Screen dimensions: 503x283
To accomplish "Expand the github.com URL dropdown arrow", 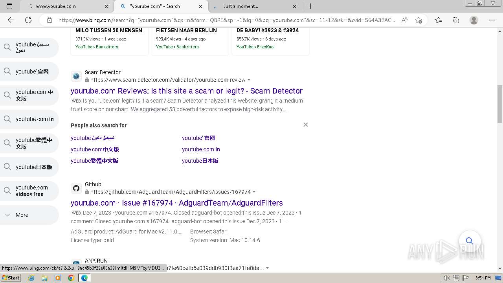I will [x=254, y=192].
